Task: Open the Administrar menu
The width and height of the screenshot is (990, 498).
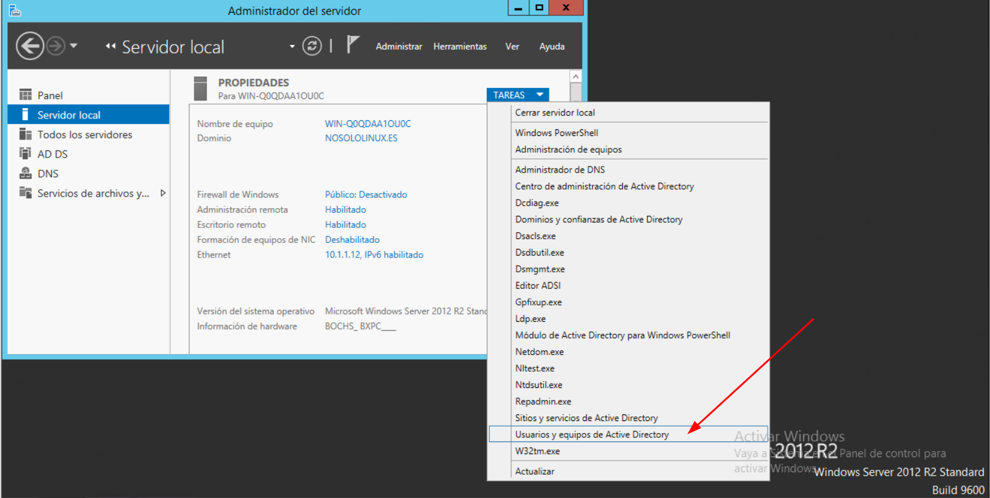Action: pyautogui.click(x=398, y=46)
